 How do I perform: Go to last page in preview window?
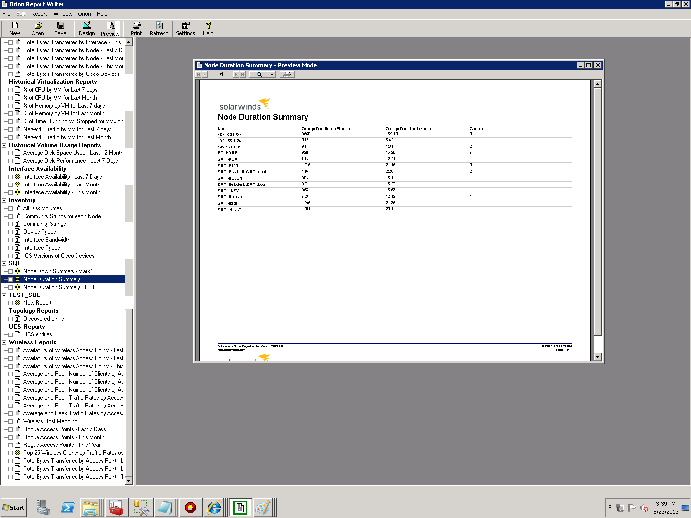click(x=242, y=74)
